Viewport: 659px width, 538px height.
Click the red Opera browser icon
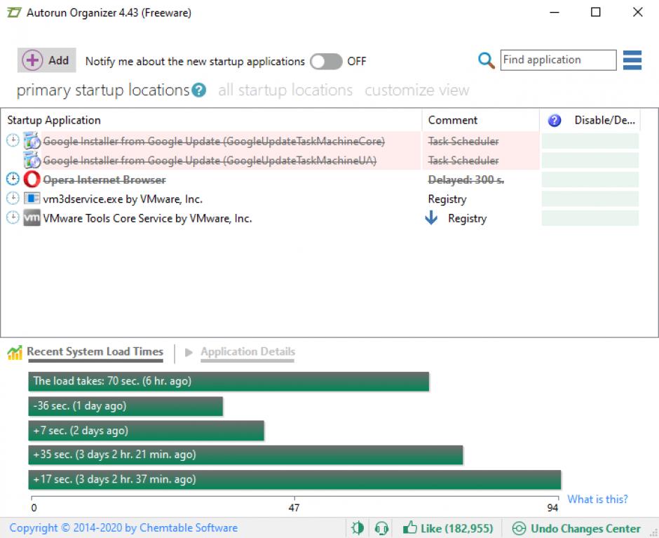click(32, 180)
